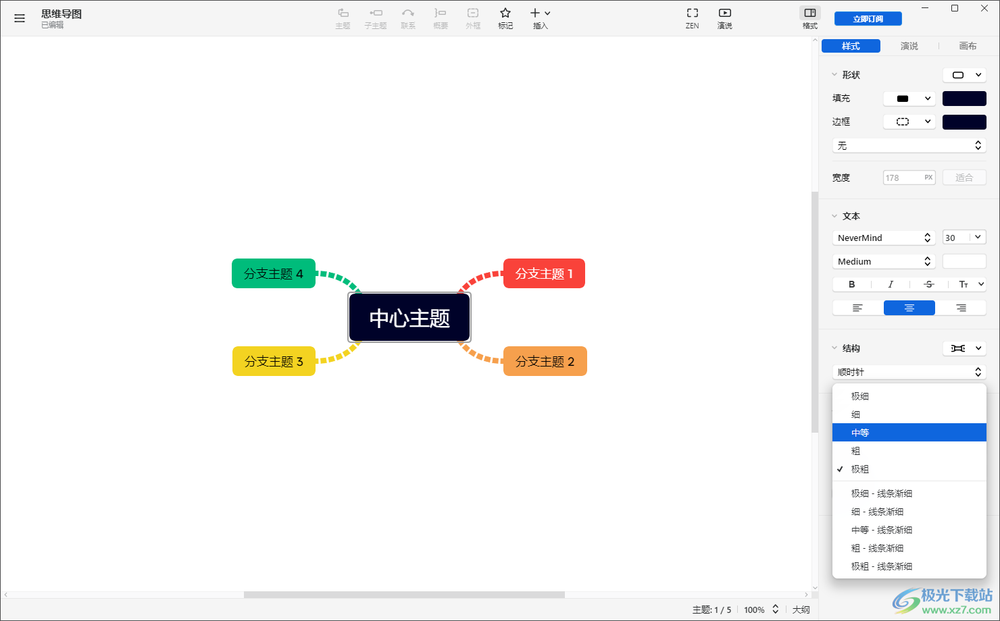Select 细 line thickness option
The height and width of the screenshot is (621, 1000).
[x=909, y=414]
